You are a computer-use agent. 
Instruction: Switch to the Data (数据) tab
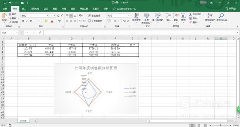(x=55, y=9)
